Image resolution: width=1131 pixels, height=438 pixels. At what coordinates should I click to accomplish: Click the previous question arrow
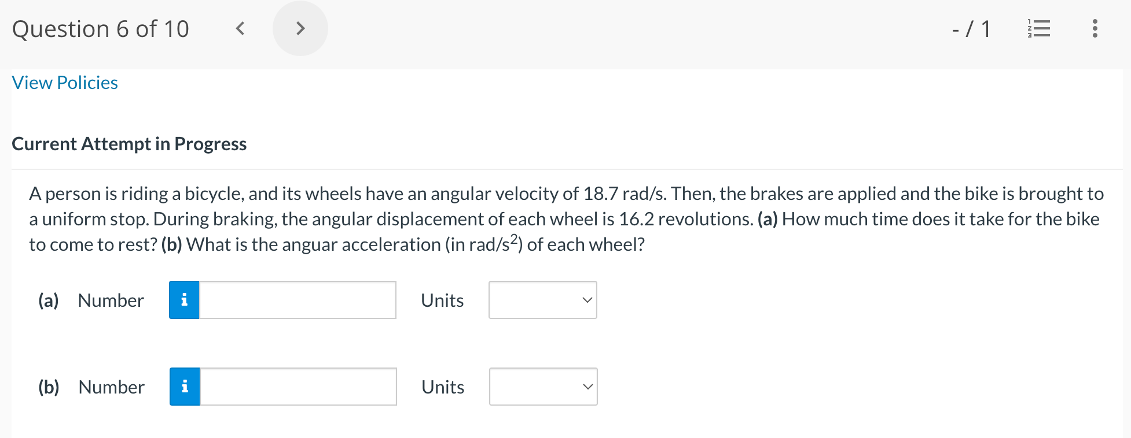240,28
